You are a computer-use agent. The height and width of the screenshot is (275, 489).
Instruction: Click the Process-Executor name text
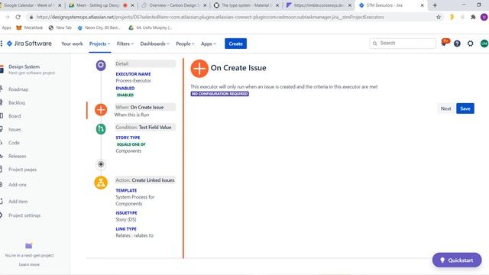(x=133, y=80)
